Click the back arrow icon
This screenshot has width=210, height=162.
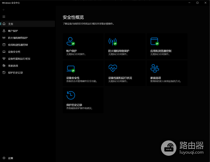pos(4,10)
